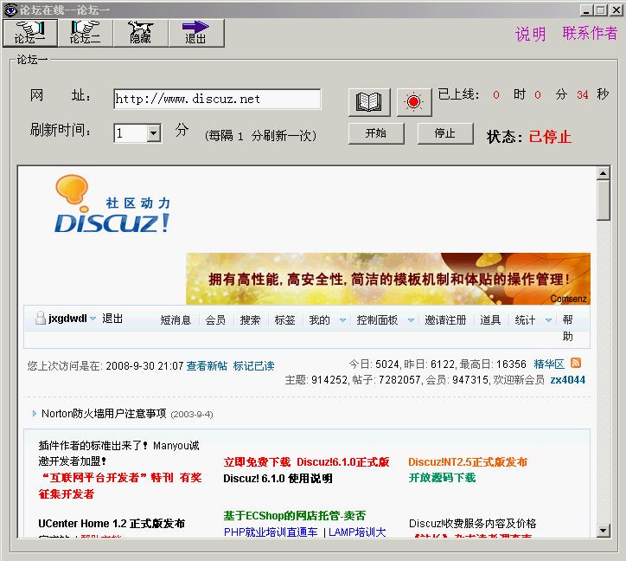The height and width of the screenshot is (561, 626).
Task: Minimize the 论坛在线 window
Action: [x=585, y=10]
